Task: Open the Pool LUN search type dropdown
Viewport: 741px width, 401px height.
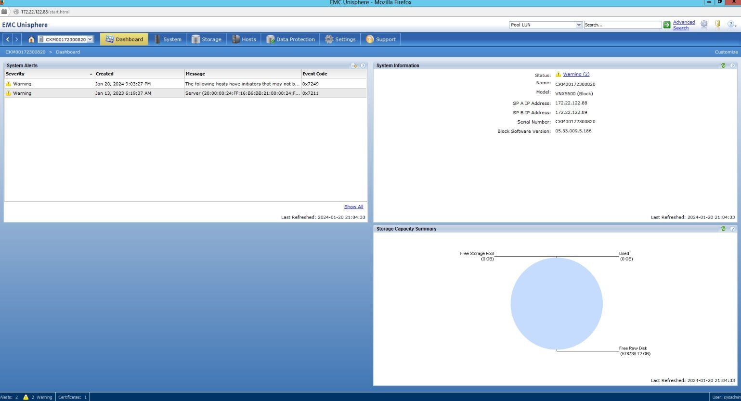Action: click(x=546, y=25)
